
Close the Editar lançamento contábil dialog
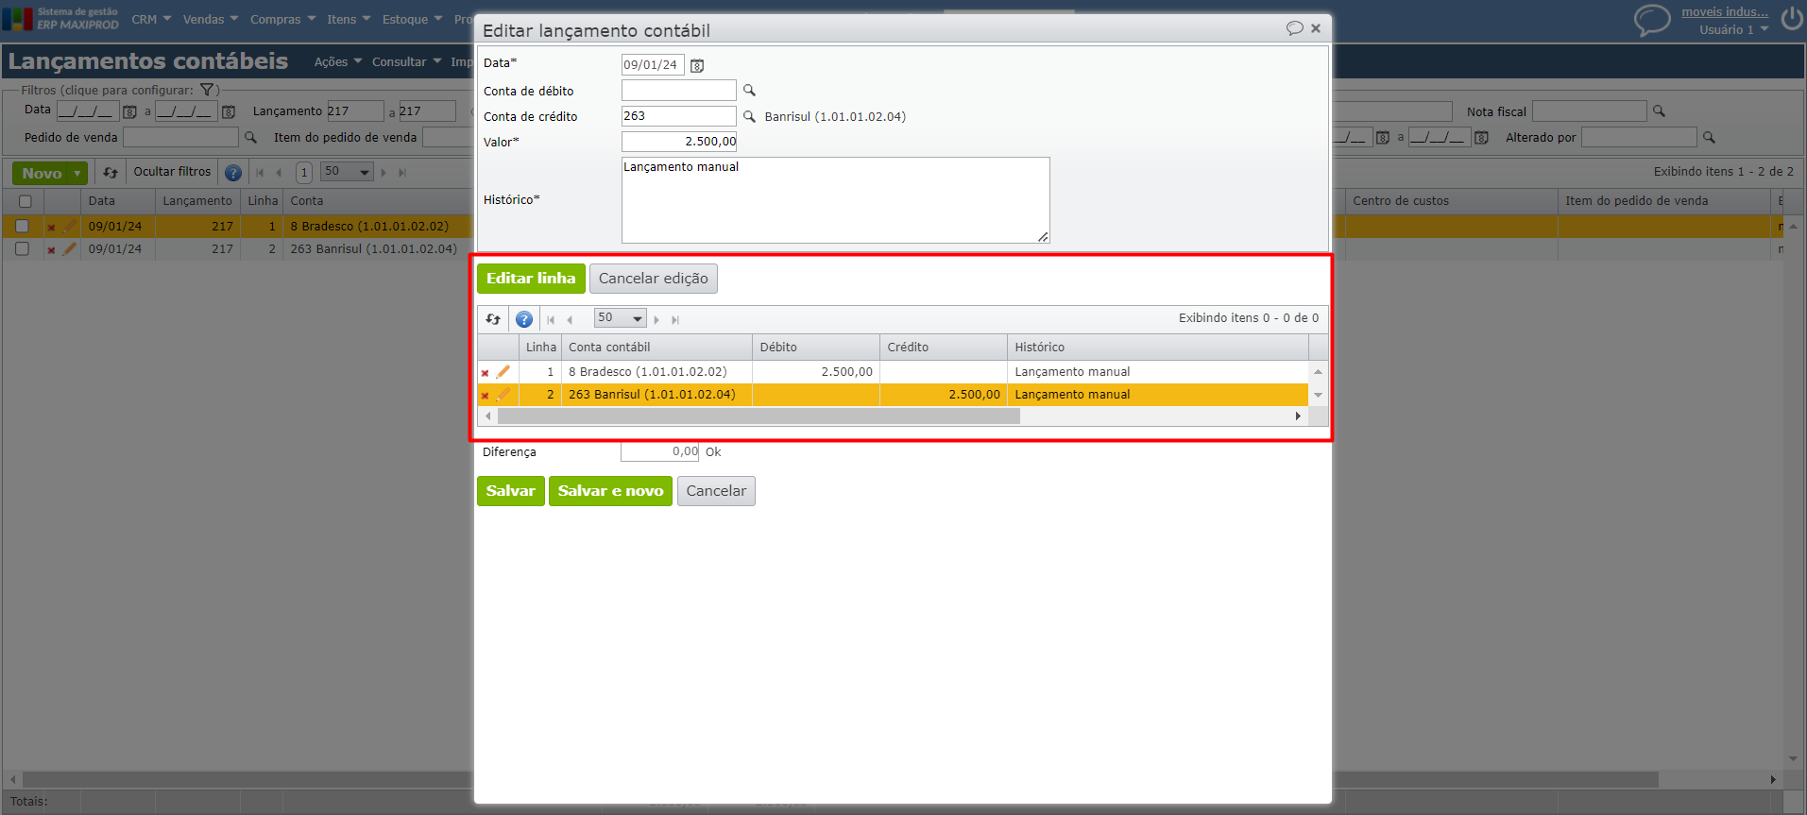tap(1316, 28)
